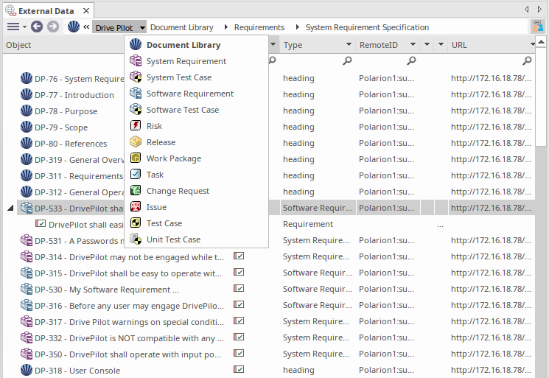This screenshot has height=378, width=549.
Task: Open the URL column filter dropdown
Action: (533, 44)
